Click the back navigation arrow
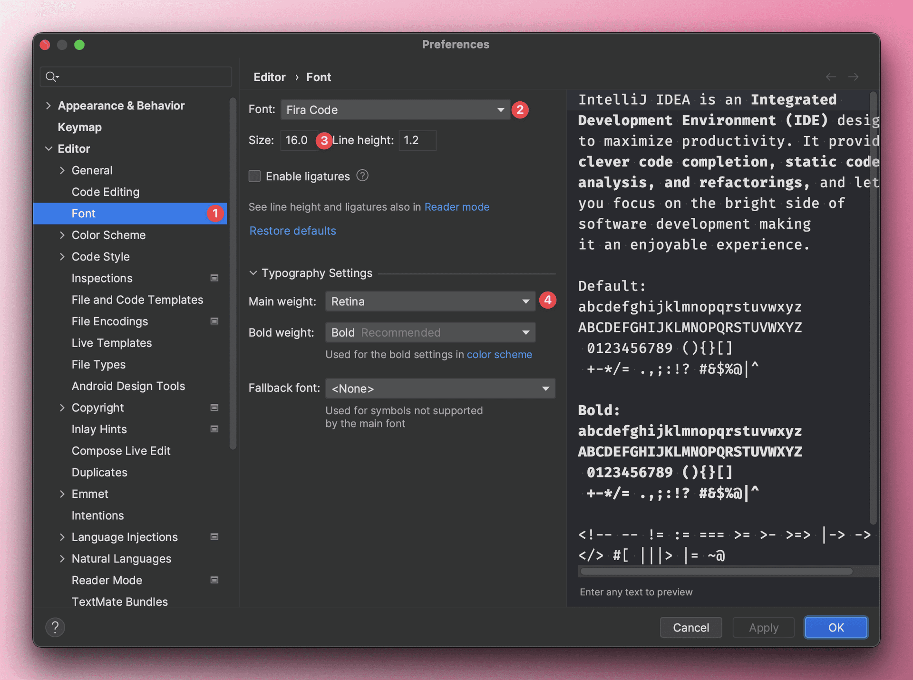 831,77
